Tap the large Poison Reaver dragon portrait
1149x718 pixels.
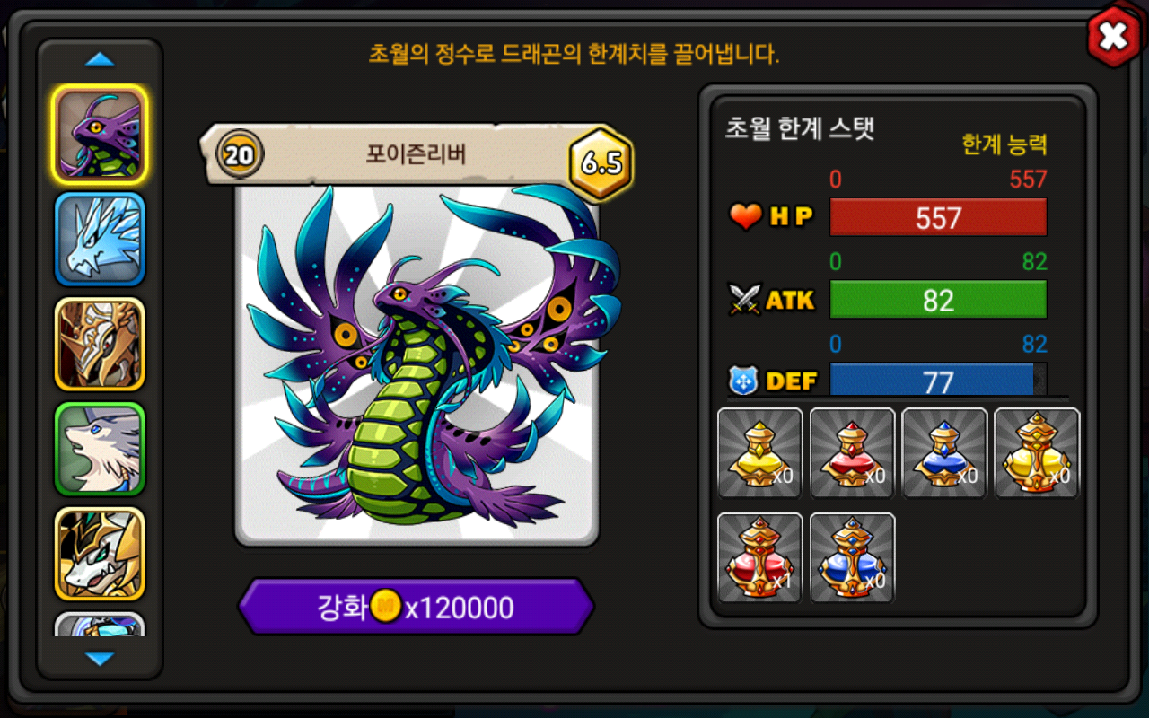coord(417,363)
